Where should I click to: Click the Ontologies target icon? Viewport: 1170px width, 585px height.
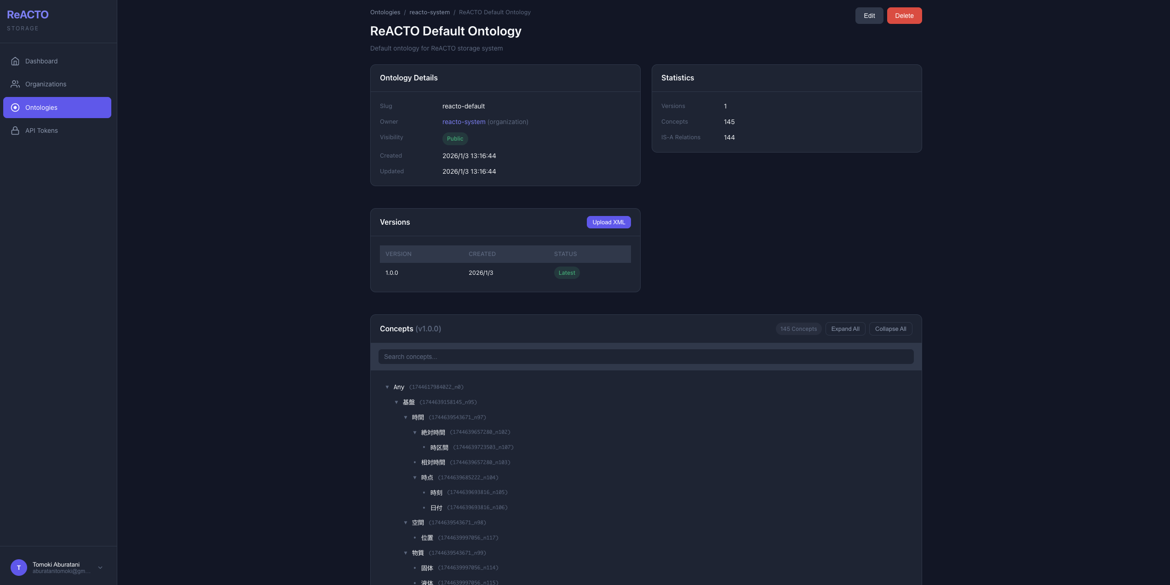coord(15,108)
